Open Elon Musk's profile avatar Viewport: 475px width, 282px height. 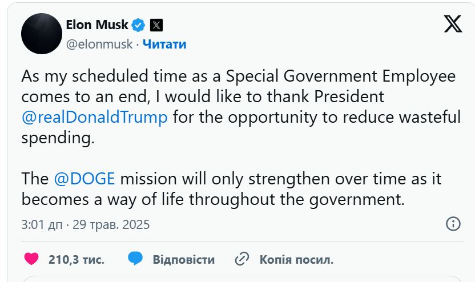41,34
